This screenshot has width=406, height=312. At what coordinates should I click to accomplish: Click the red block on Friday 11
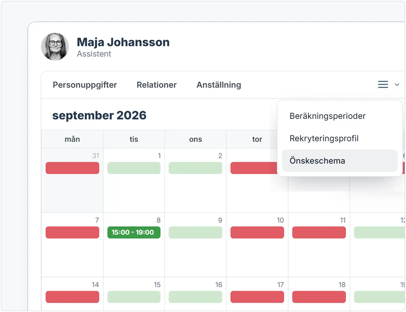click(x=319, y=232)
